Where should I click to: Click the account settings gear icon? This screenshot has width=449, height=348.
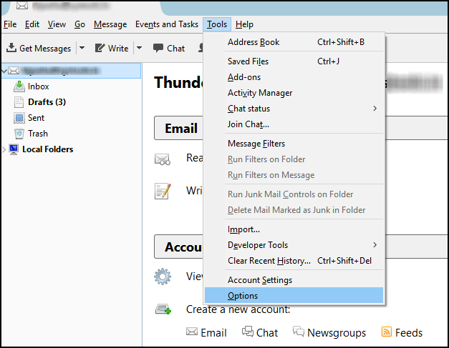coord(163,277)
